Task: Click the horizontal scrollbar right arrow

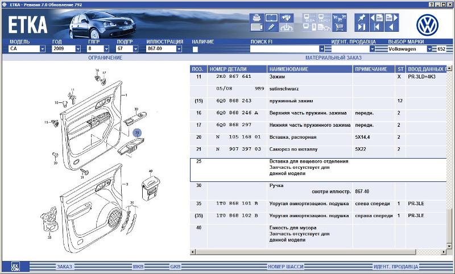Action: (444, 252)
